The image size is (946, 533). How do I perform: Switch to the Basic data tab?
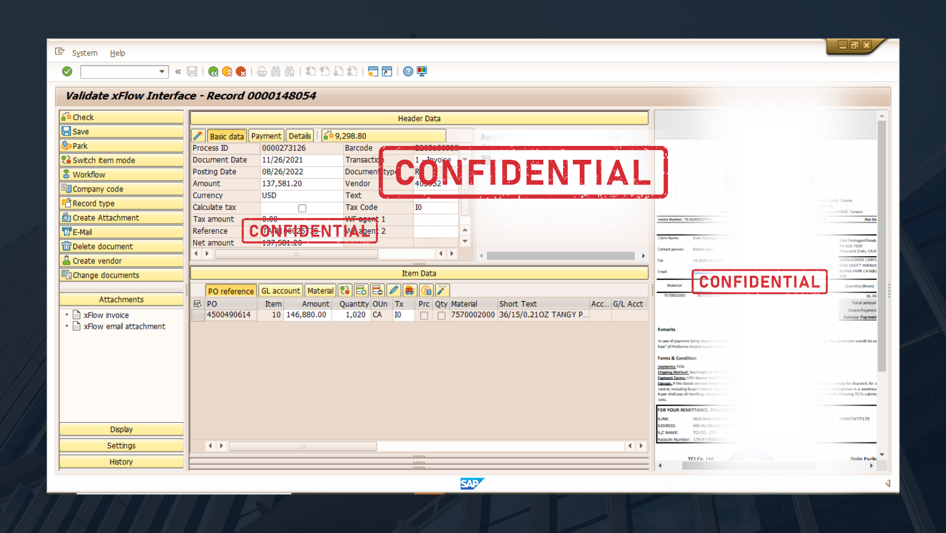[x=227, y=136]
